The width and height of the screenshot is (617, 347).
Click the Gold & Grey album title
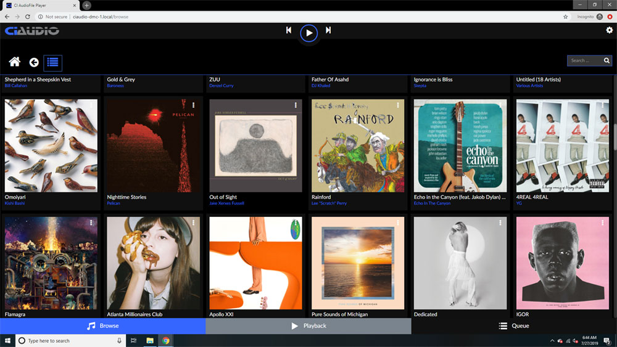pyautogui.click(x=121, y=80)
